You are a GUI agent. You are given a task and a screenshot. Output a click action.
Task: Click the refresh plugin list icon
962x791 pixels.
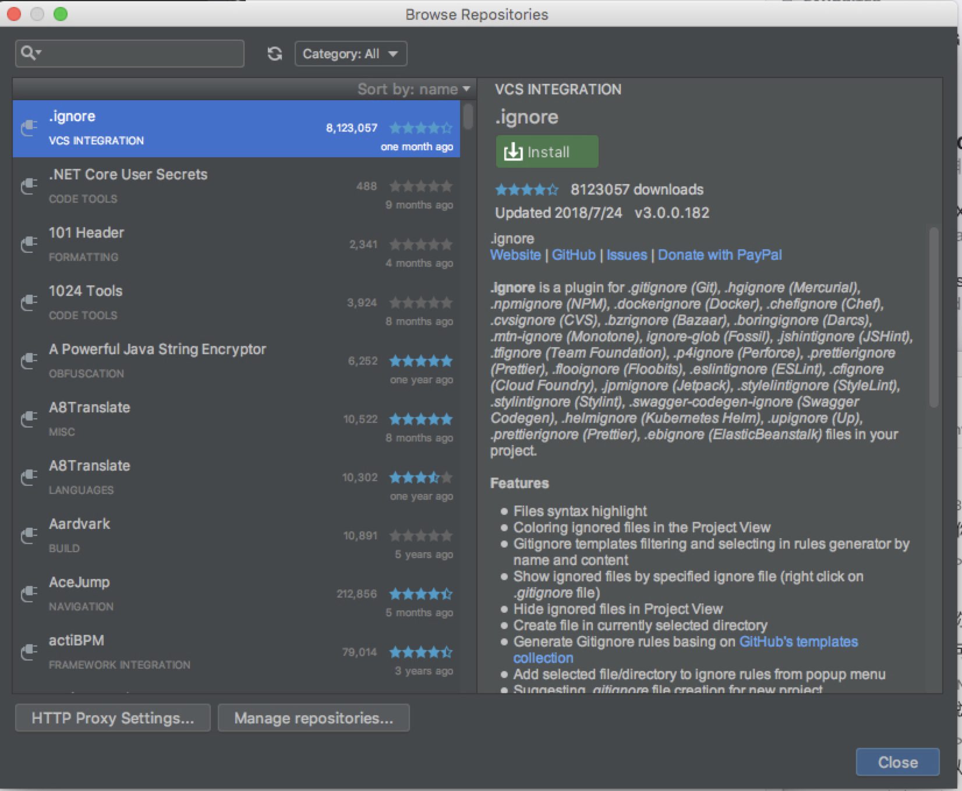click(x=274, y=54)
